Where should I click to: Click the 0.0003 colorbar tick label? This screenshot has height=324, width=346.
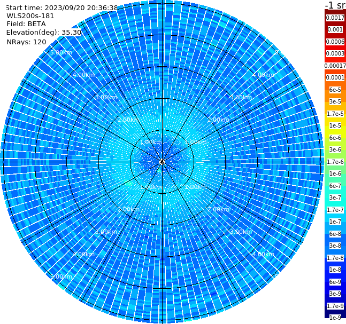pos(335,53)
